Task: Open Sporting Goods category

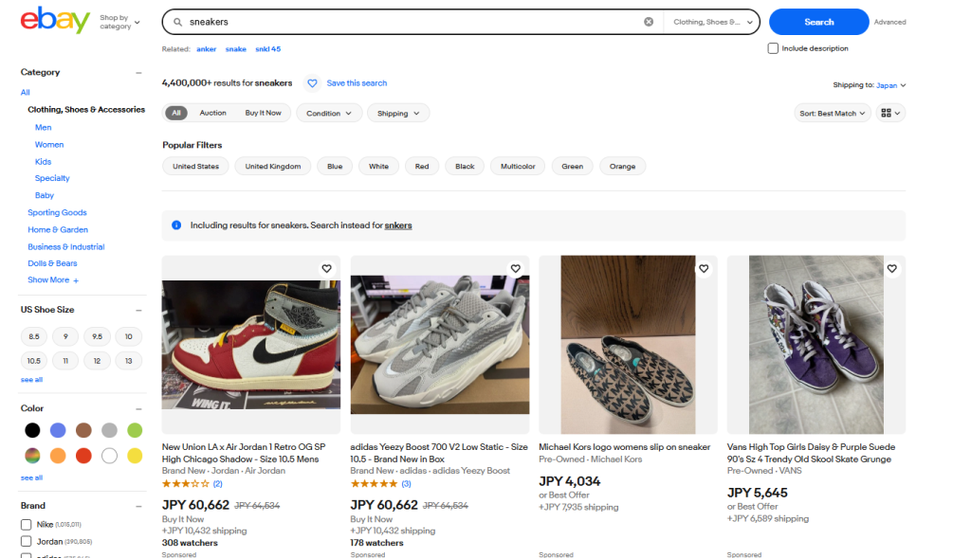Action: pyautogui.click(x=57, y=212)
